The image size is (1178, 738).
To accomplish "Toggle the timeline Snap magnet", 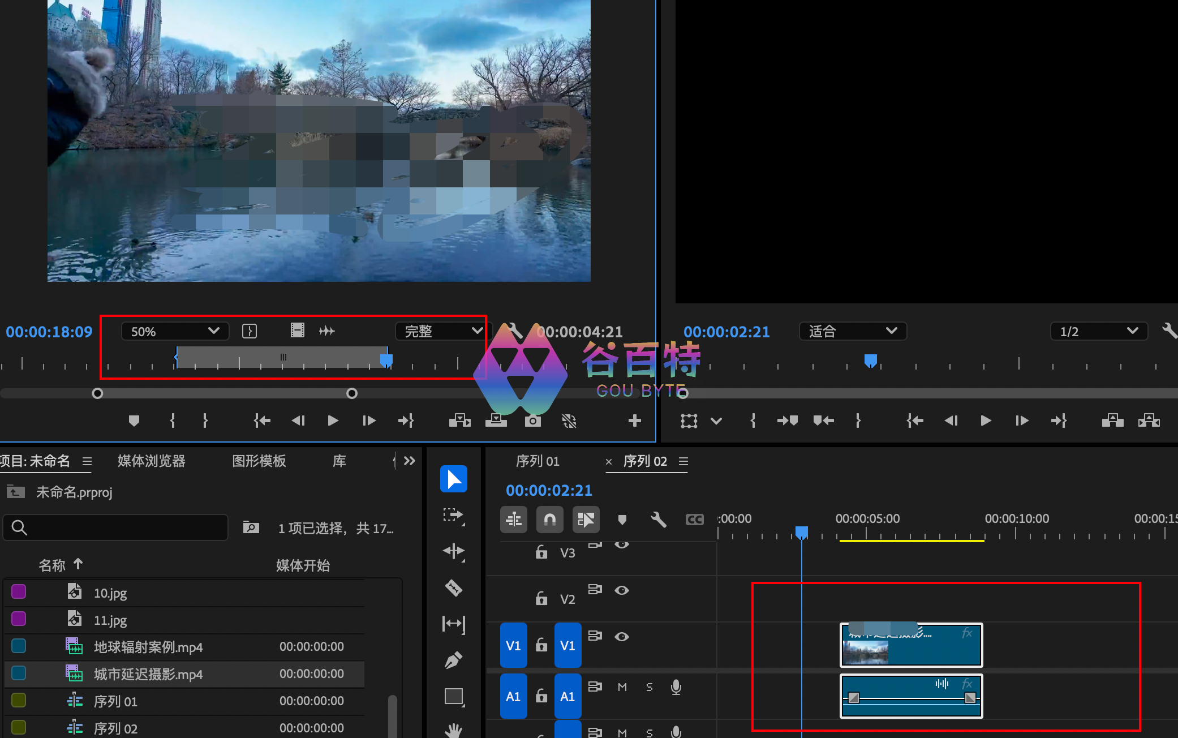I will coord(549,520).
